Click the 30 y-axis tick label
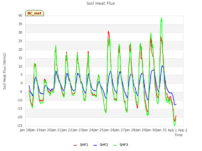202x151 pixels. [20, 32]
